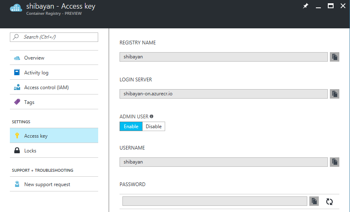This screenshot has height=212, width=350.
Task: Open the Locks settings
Action: [x=54, y=150]
